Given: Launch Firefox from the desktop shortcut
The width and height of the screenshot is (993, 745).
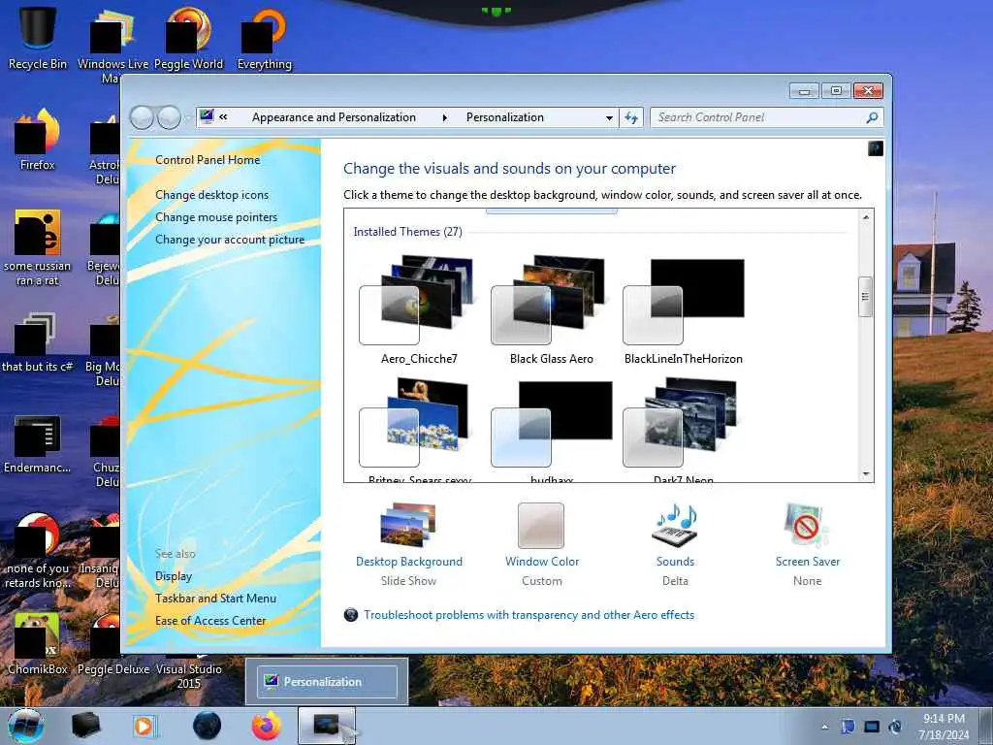Looking at the screenshot, I should point(38,140).
